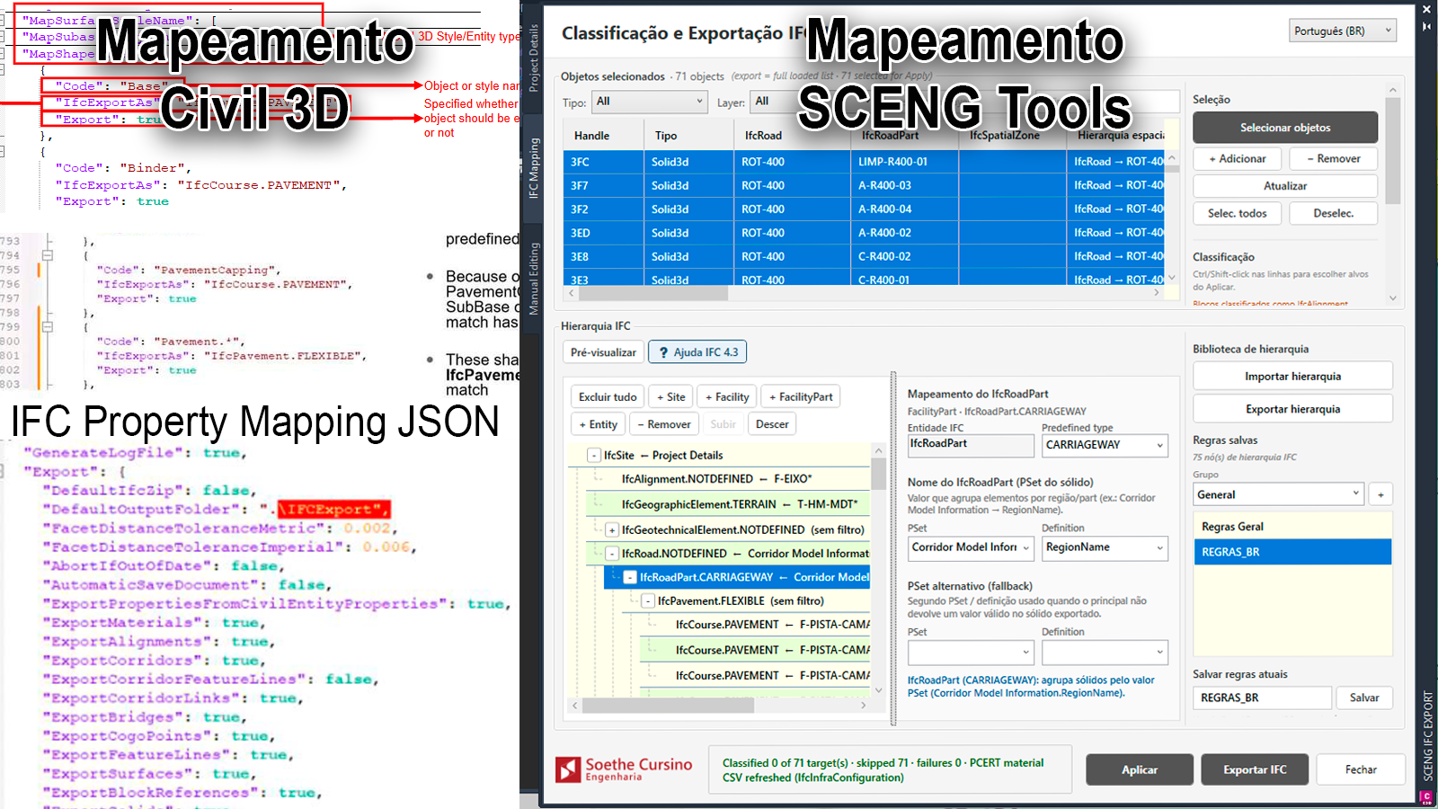Click the + Site button

click(670, 396)
